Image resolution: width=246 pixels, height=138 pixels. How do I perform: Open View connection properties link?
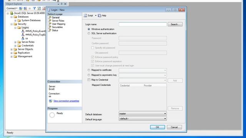(x=66, y=101)
